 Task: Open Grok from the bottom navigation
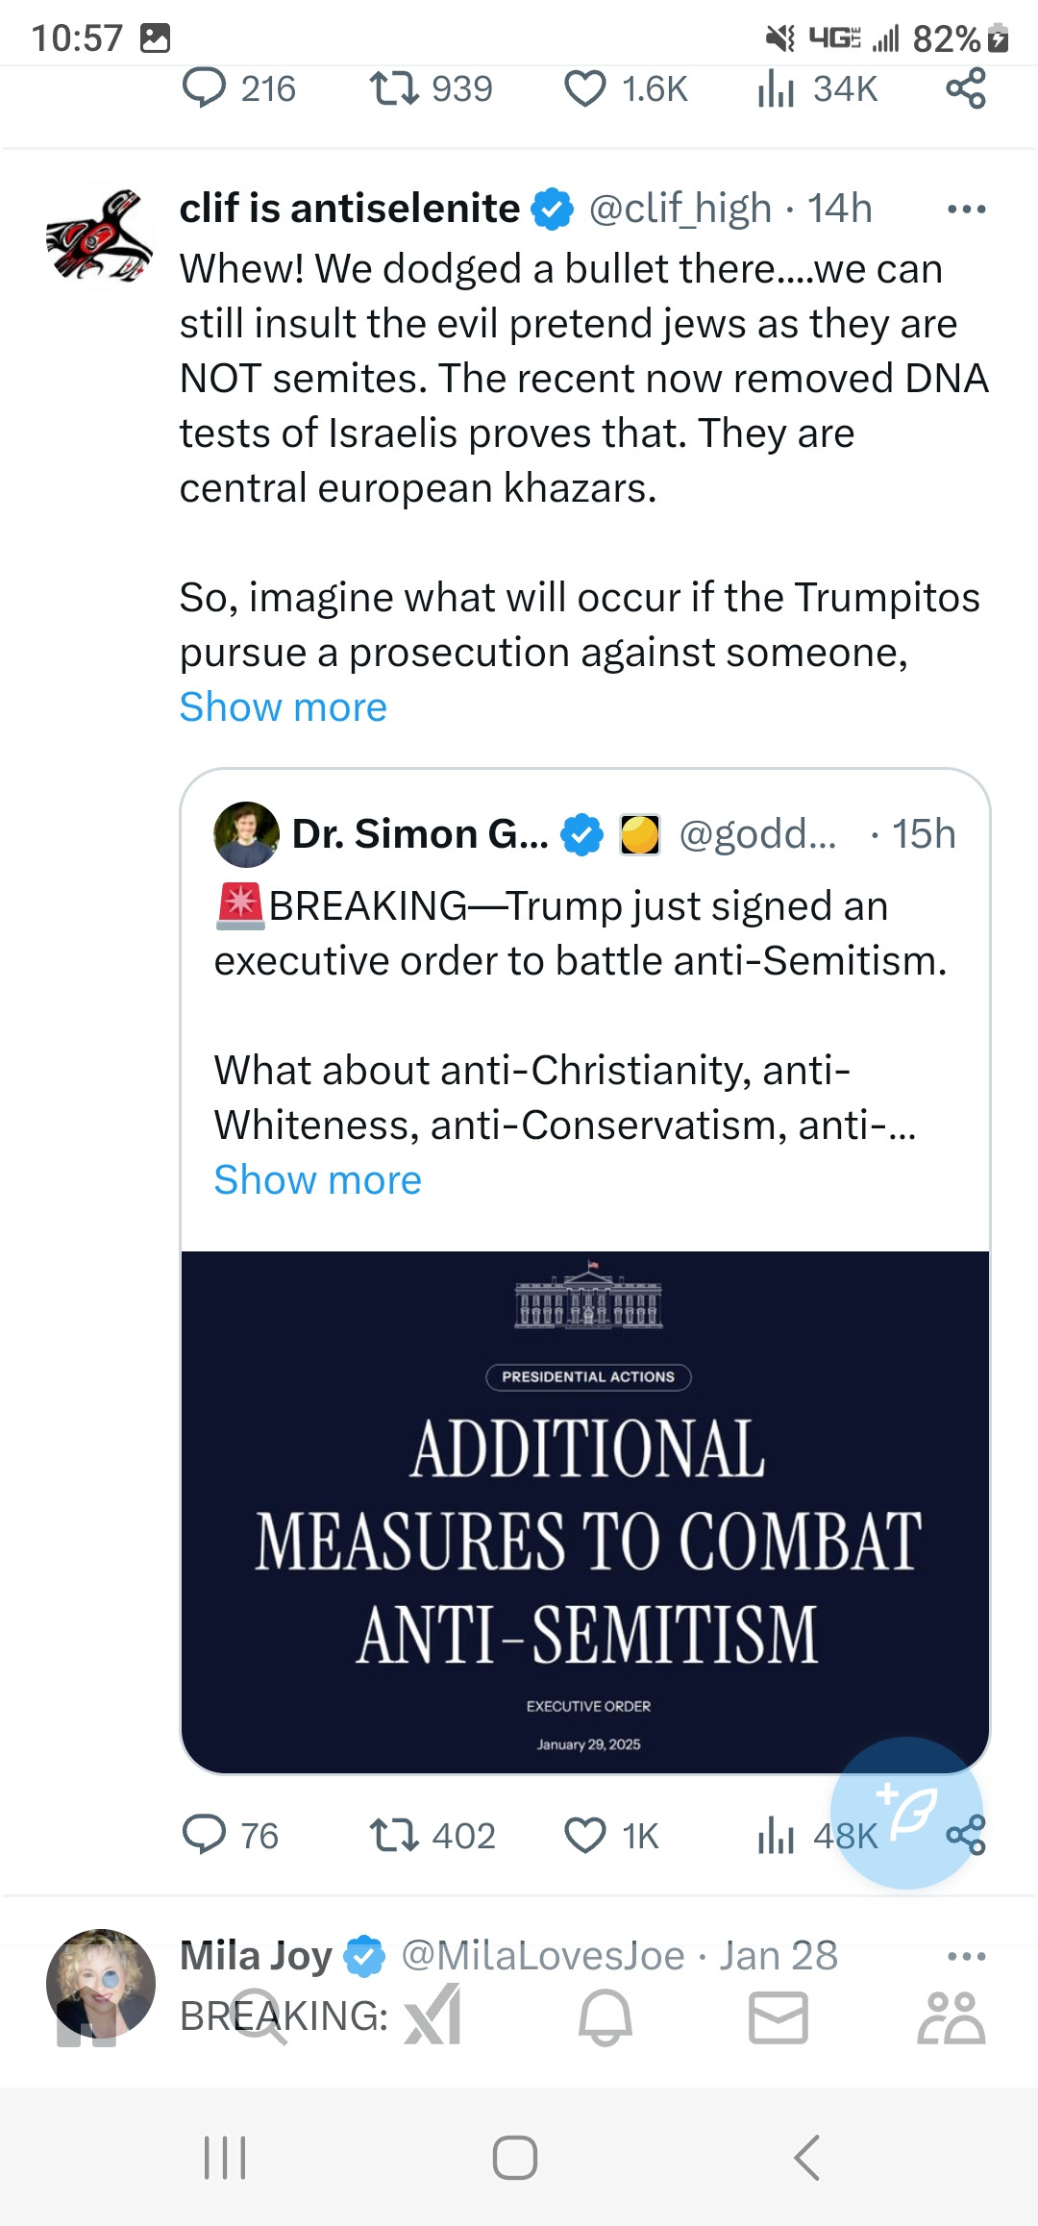pyautogui.click(x=432, y=2016)
